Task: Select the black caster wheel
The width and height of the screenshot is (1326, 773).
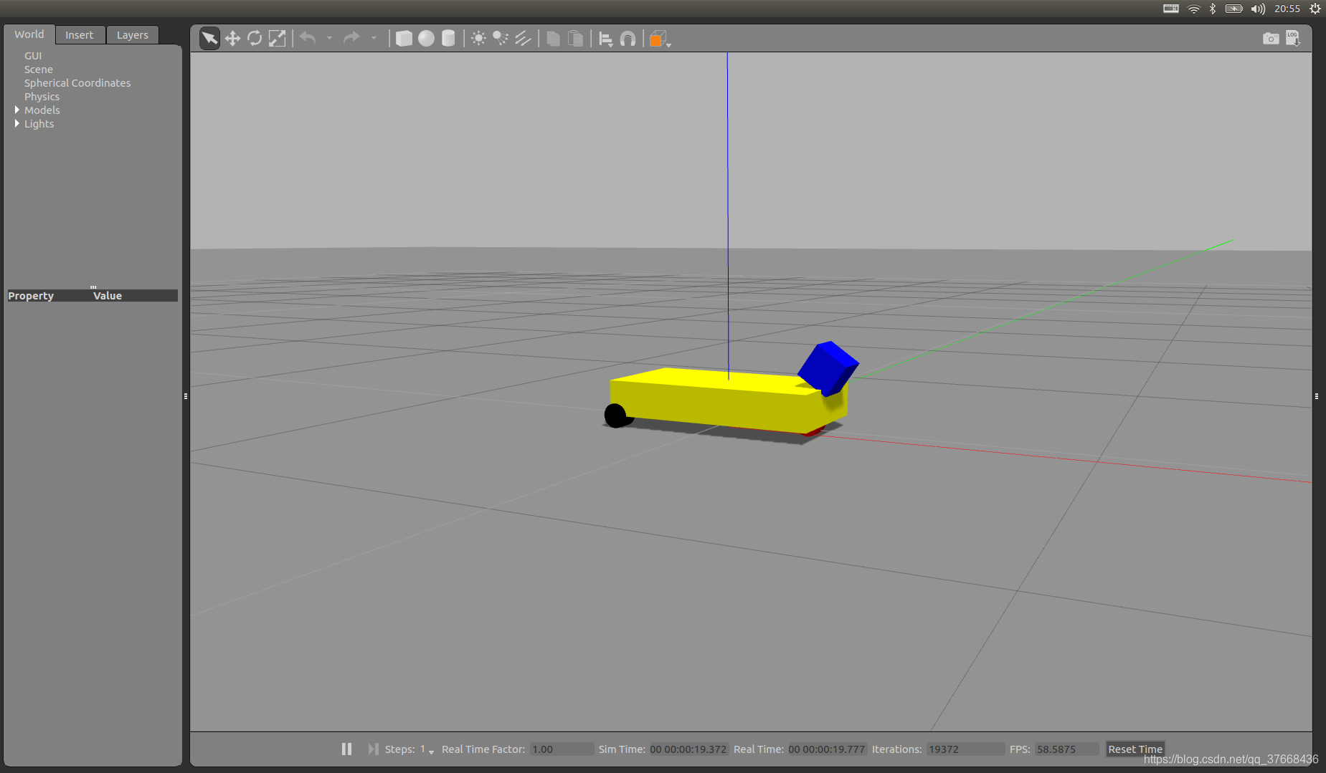Action: click(x=616, y=416)
